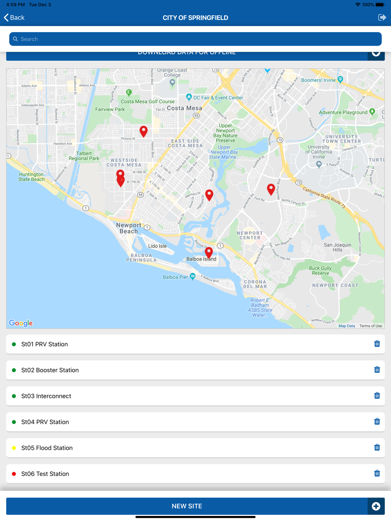The width and height of the screenshot is (391, 521).
Task: Delete St06 Test Station with trash icon
Action: pos(377,473)
